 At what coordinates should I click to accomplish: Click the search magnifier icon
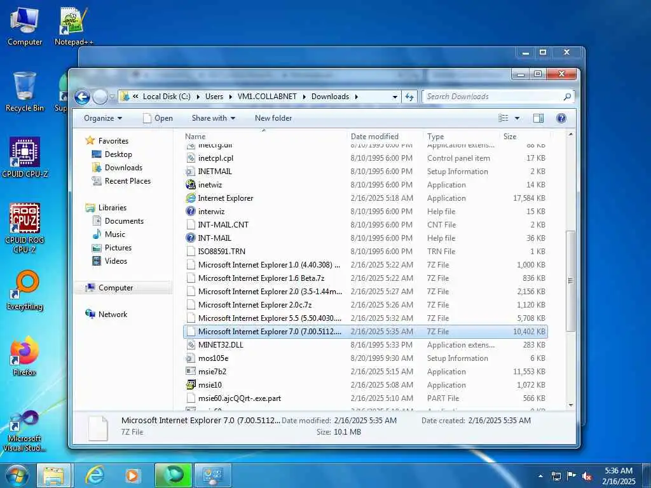[567, 97]
